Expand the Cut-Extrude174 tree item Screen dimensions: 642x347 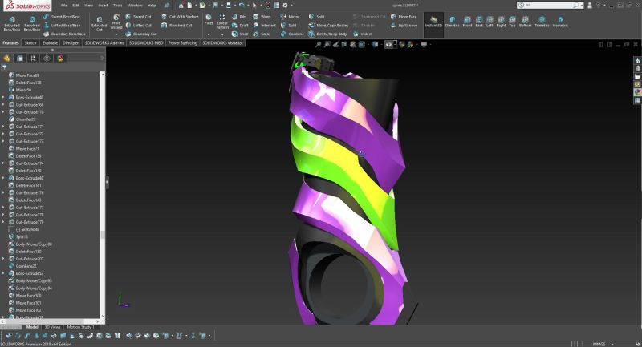4,163
